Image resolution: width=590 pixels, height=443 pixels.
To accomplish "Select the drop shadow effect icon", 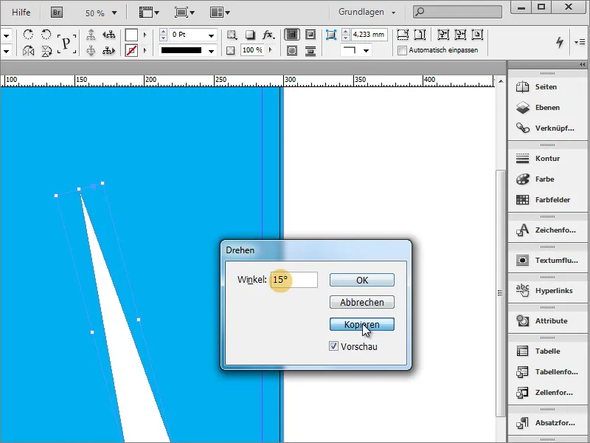I will tap(249, 35).
